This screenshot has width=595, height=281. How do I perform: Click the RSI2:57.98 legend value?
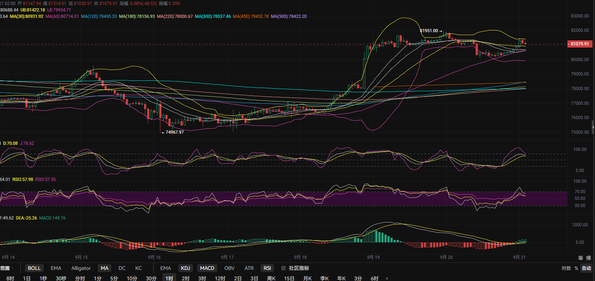pos(23,179)
